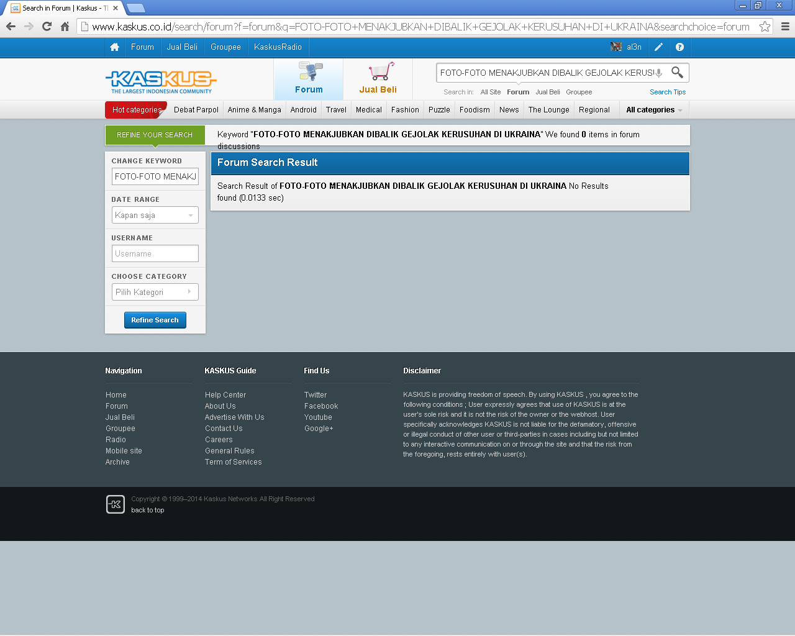Open the footer Home link
795x636 pixels.
[x=116, y=395]
